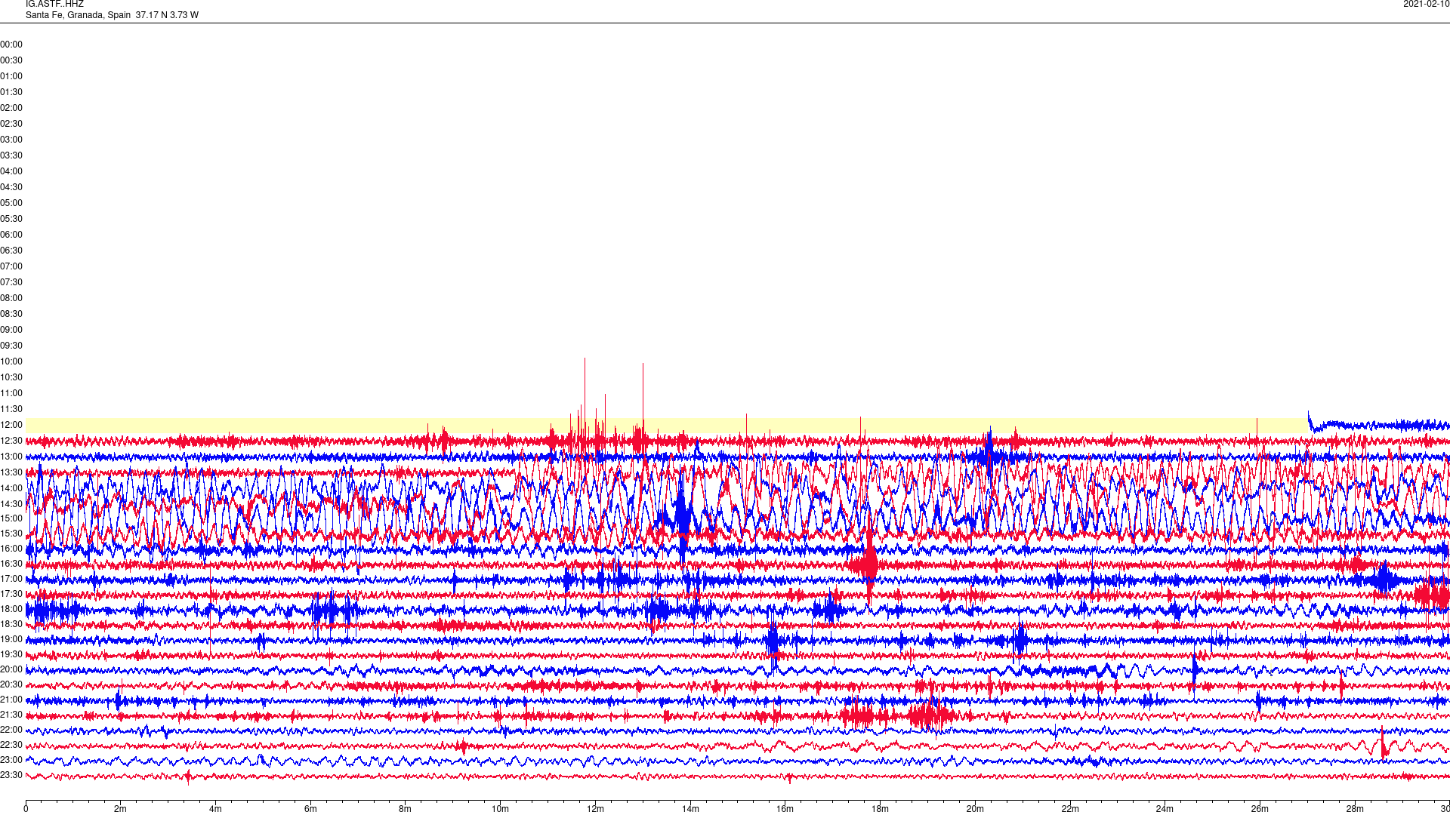Select the 12:30 time row label
Viewport: 1450px width, 815px height.
tap(11, 441)
